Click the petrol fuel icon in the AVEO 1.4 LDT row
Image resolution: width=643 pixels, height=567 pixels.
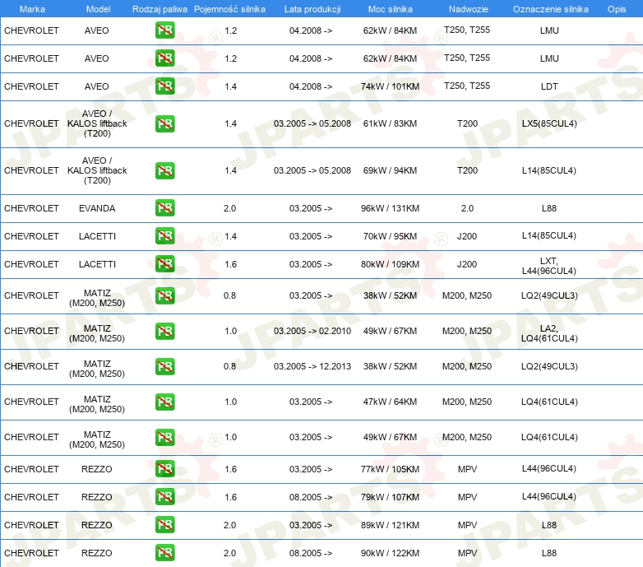(x=164, y=86)
